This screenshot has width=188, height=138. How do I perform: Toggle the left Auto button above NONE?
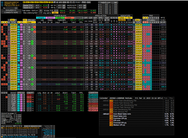coord(12,20)
